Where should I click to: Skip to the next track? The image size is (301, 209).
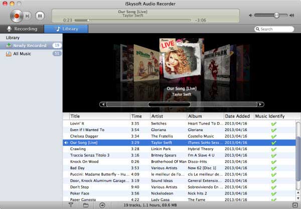(28, 16)
